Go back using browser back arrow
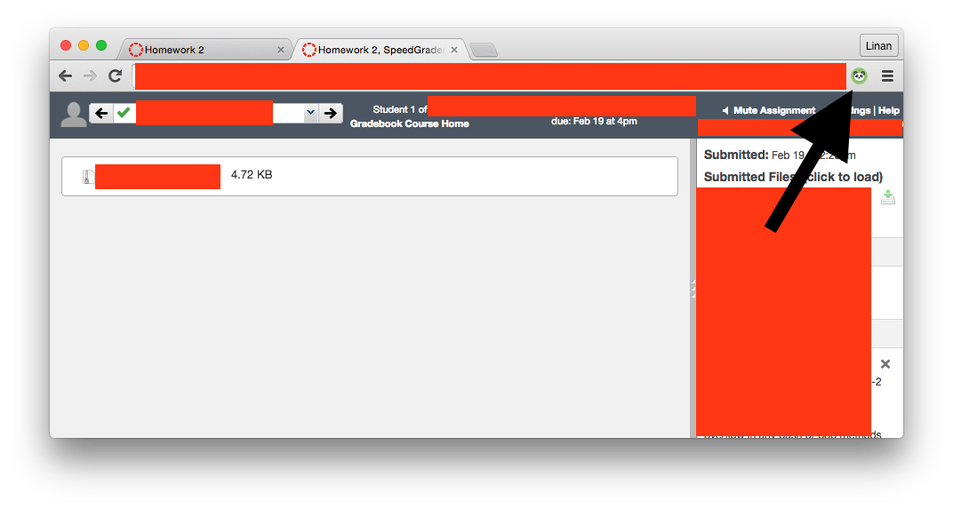953x509 pixels. tap(65, 76)
